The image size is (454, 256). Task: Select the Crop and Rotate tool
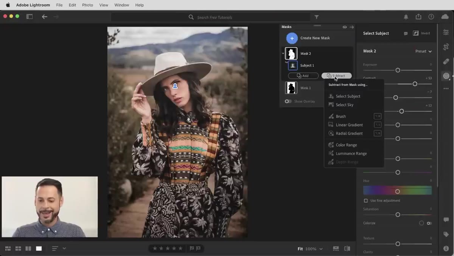point(446,47)
